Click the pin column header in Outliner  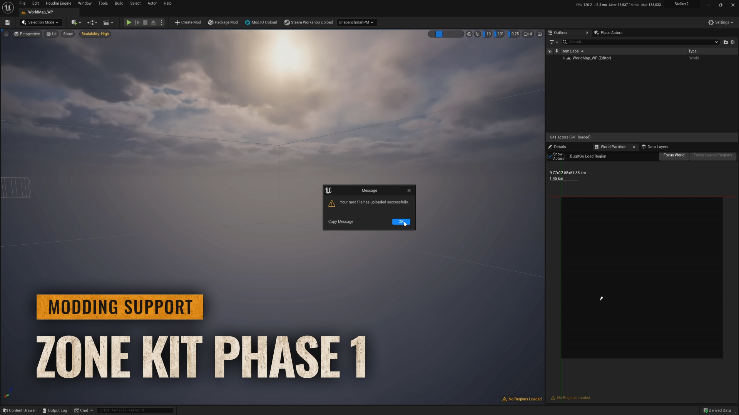tap(557, 51)
